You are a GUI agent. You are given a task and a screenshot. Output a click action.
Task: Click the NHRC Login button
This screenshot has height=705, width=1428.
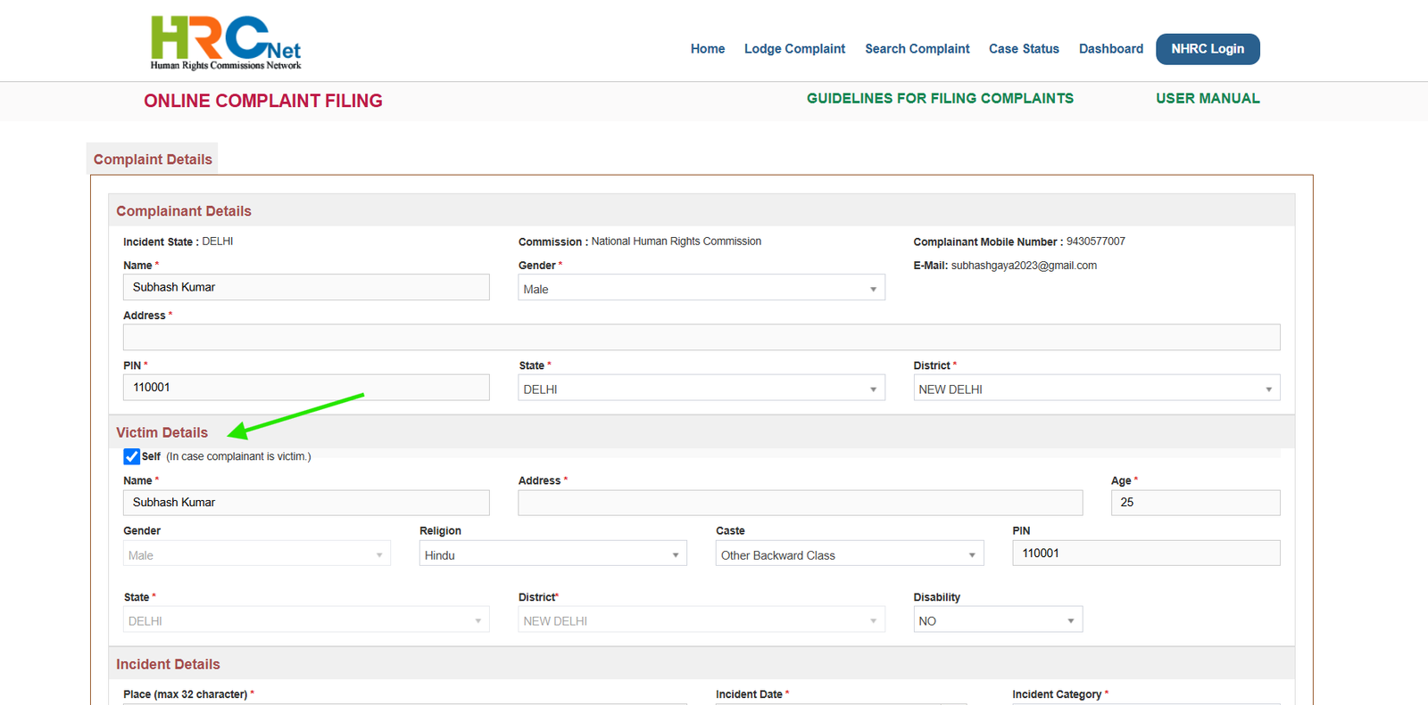coord(1208,49)
